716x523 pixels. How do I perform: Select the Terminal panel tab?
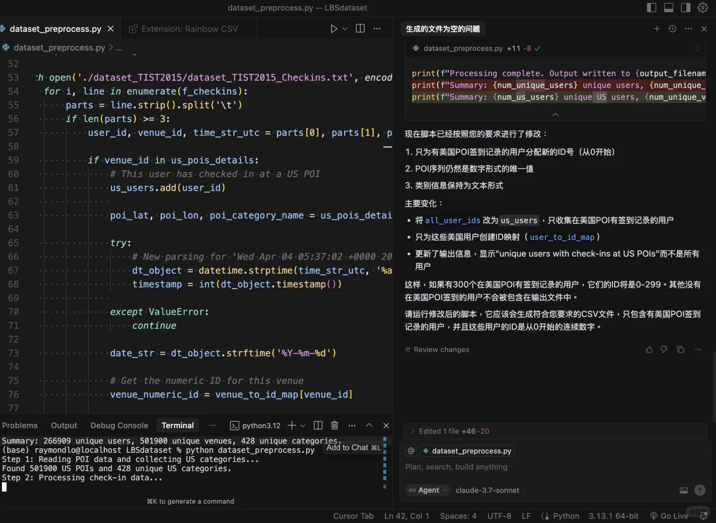[x=178, y=426]
